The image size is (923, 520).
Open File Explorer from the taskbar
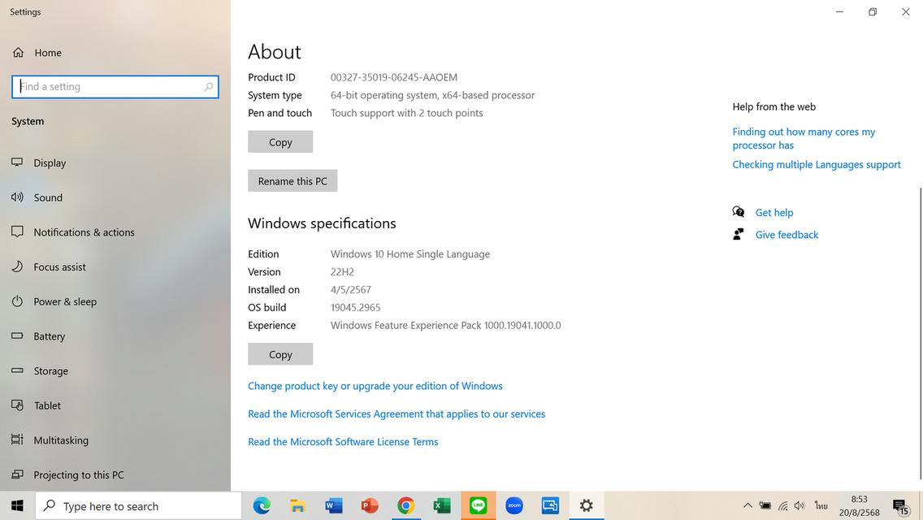tap(297, 506)
